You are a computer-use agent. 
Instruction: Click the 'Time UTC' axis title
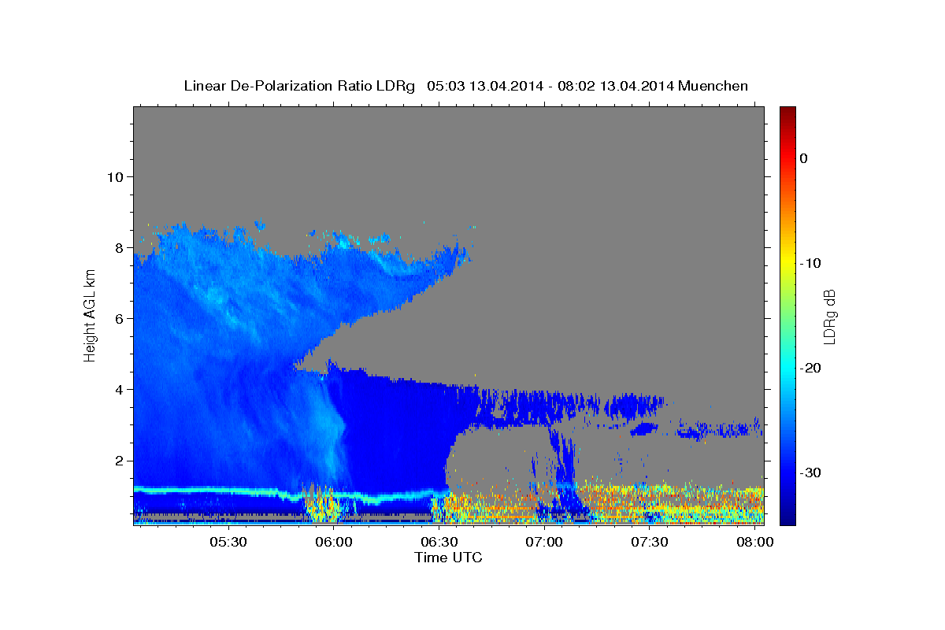pyautogui.click(x=448, y=558)
